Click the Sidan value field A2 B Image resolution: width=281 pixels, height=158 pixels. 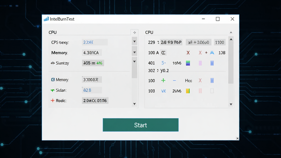pyautogui.click(x=92, y=90)
